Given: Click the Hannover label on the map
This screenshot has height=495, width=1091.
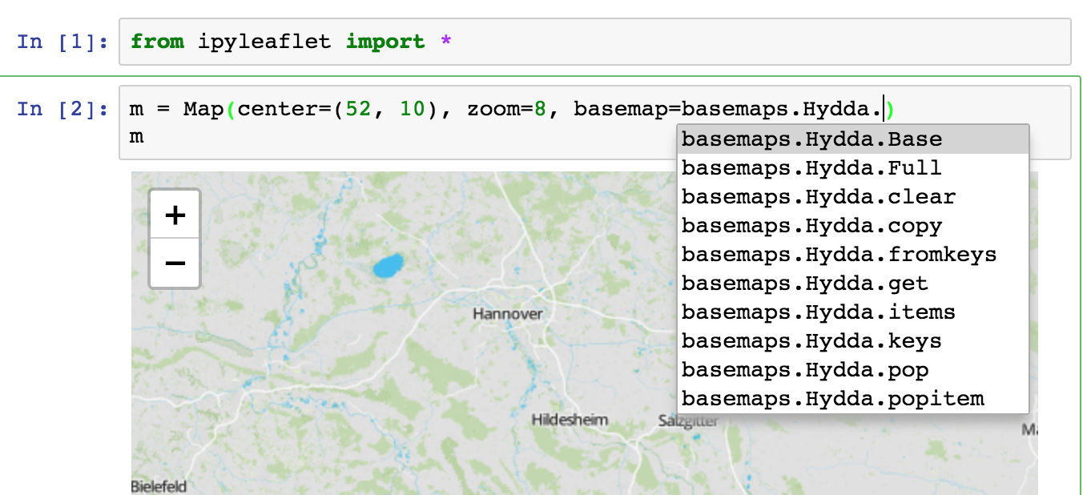Looking at the screenshot, I should [x=506, y=315].
